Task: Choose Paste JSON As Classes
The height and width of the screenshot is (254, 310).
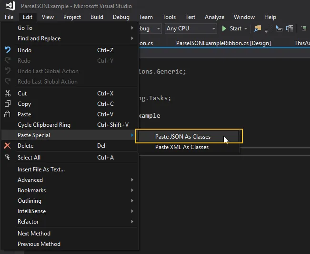Action: [189, 137]
